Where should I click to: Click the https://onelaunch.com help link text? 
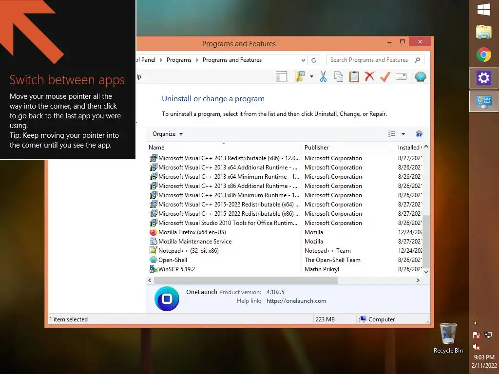(296, 301)
